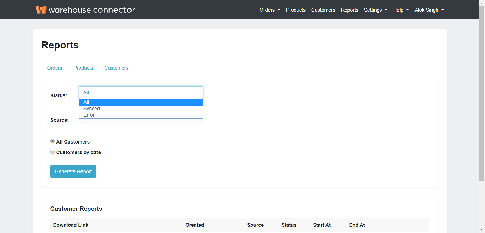Open the Help dropdown menu
Screen dimensions: 485x233
click(401, 10)
